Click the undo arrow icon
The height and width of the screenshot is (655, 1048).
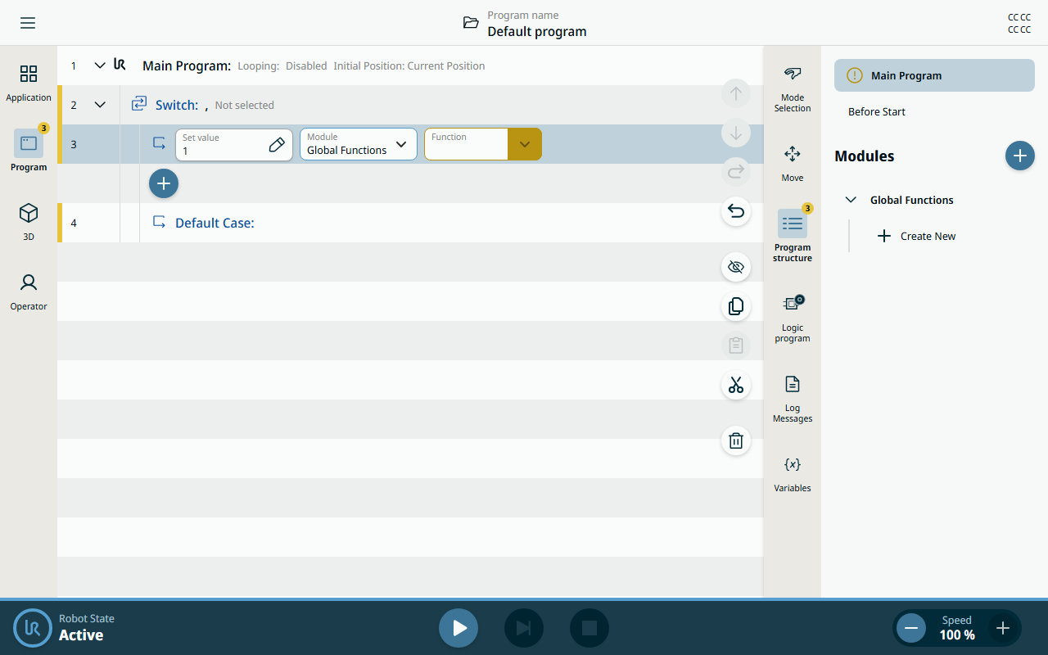pos(736,212)
